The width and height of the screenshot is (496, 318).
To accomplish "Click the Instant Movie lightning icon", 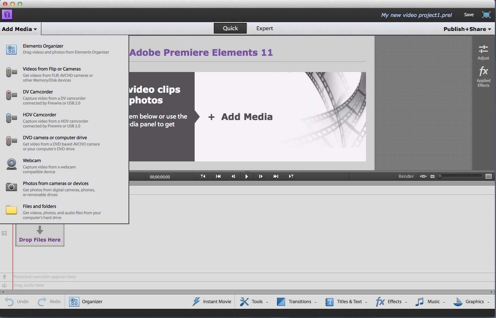I will click(x=196, y=302).
